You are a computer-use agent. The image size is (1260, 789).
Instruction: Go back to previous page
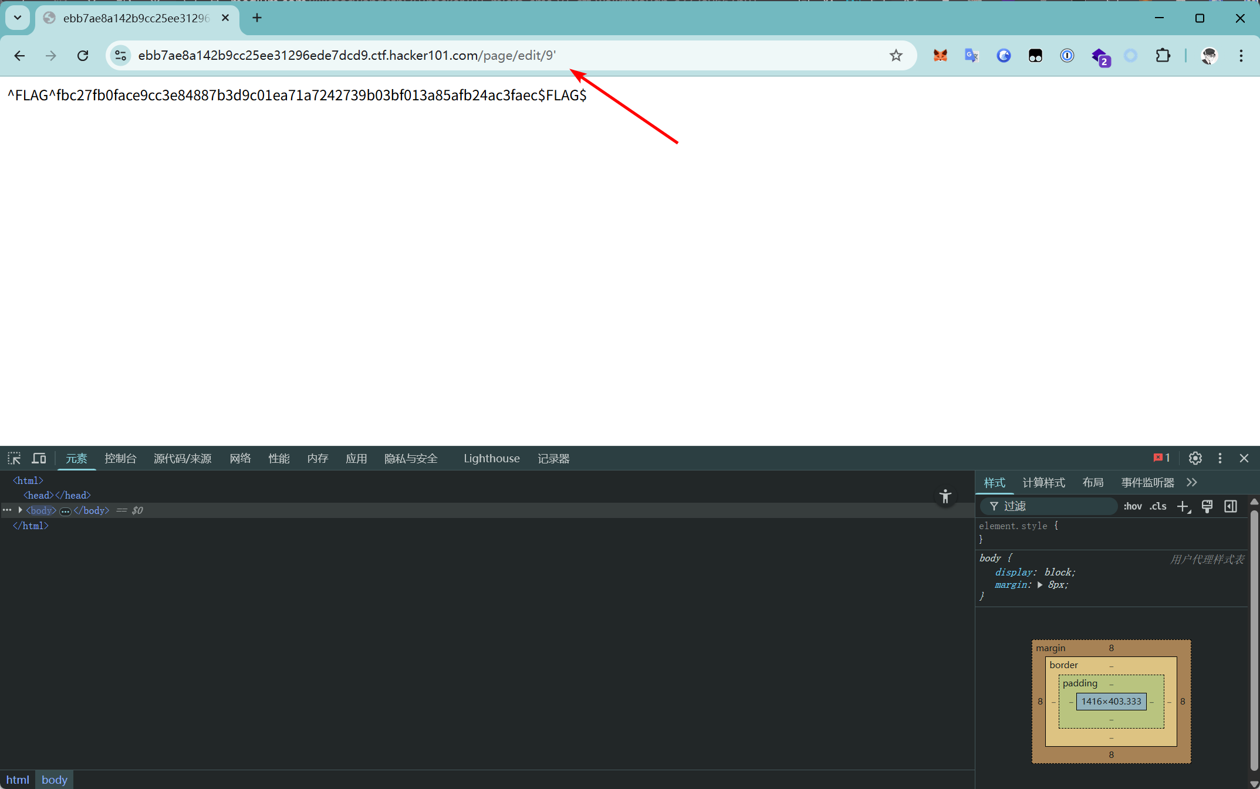pyautogui.click(x=19, y=56)
